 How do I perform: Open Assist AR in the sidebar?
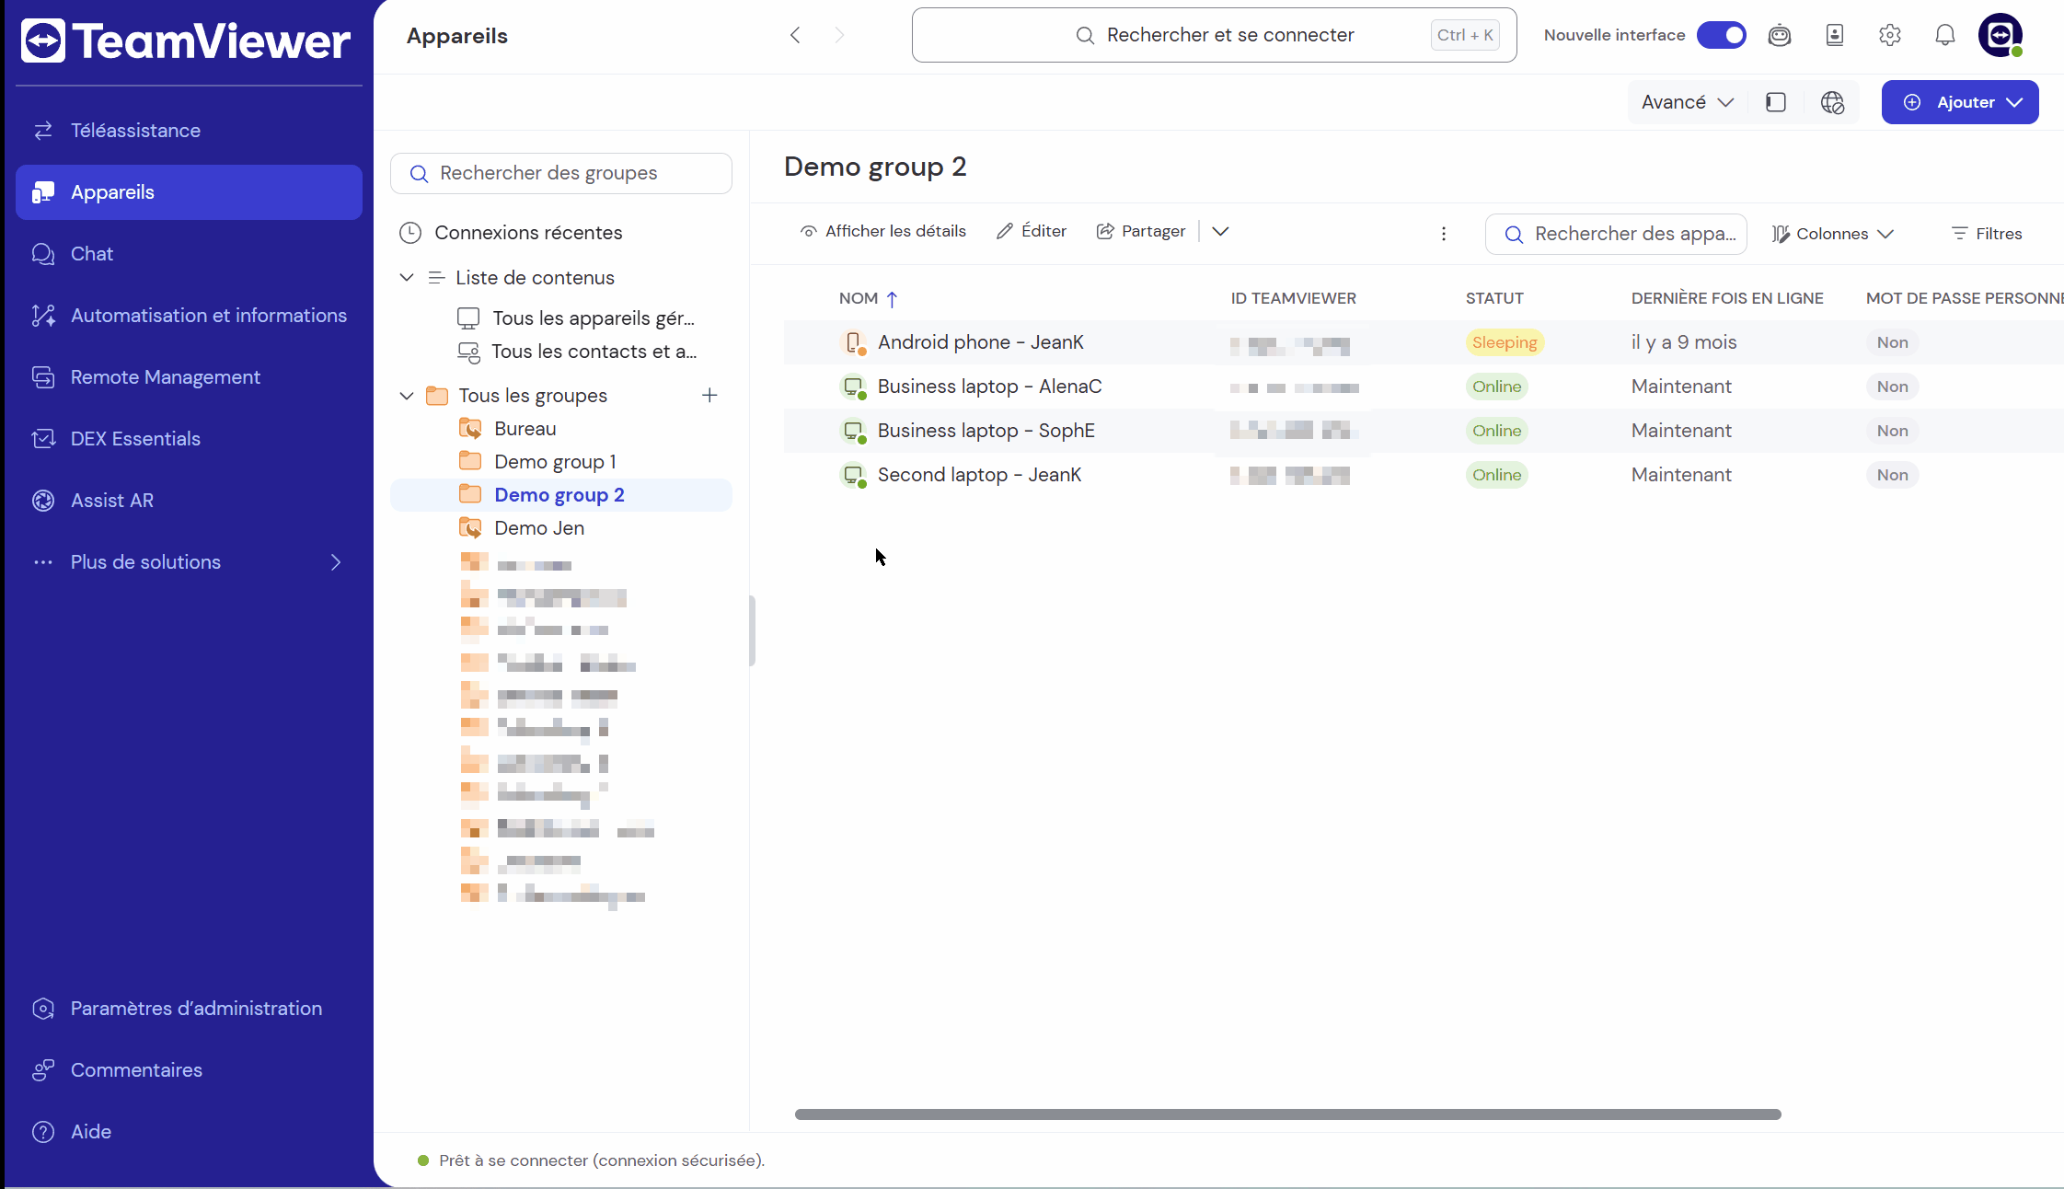(x=189, y=501)
